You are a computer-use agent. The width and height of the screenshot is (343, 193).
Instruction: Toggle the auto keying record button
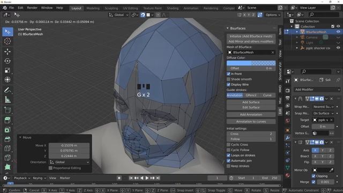119,178
